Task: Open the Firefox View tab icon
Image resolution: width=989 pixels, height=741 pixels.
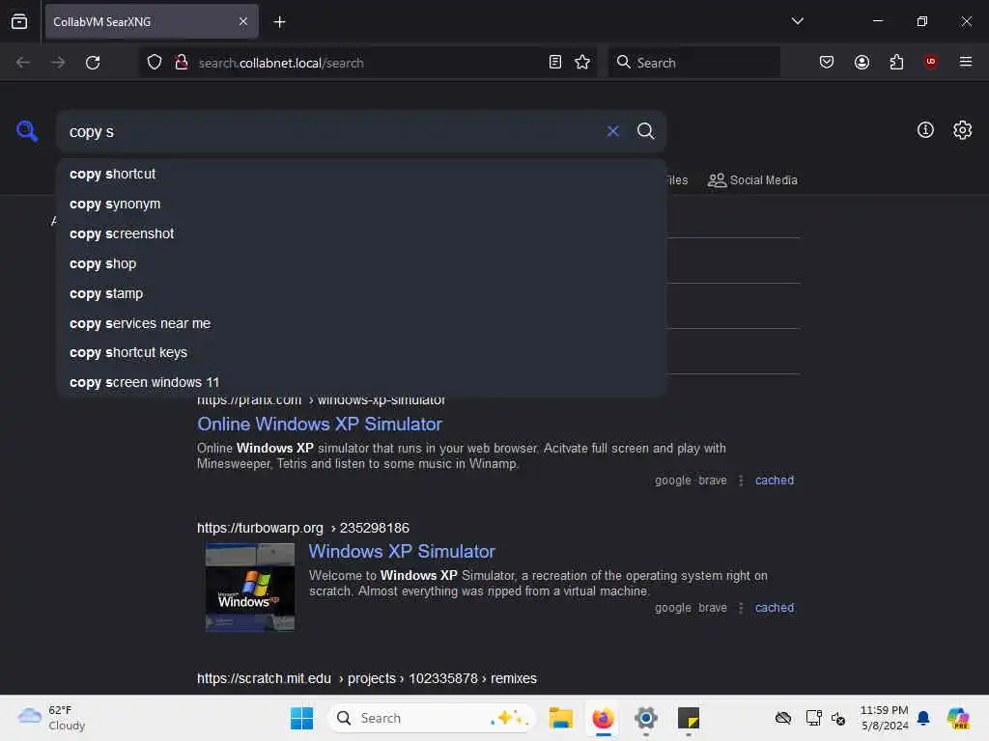Action: pos(19,21)
